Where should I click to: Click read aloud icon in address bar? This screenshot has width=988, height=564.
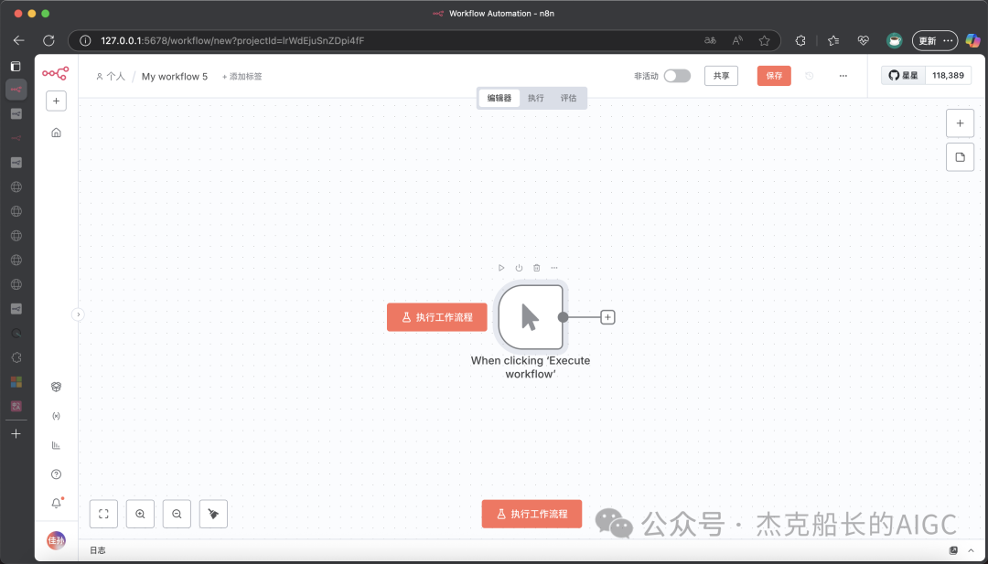point(737,40)
